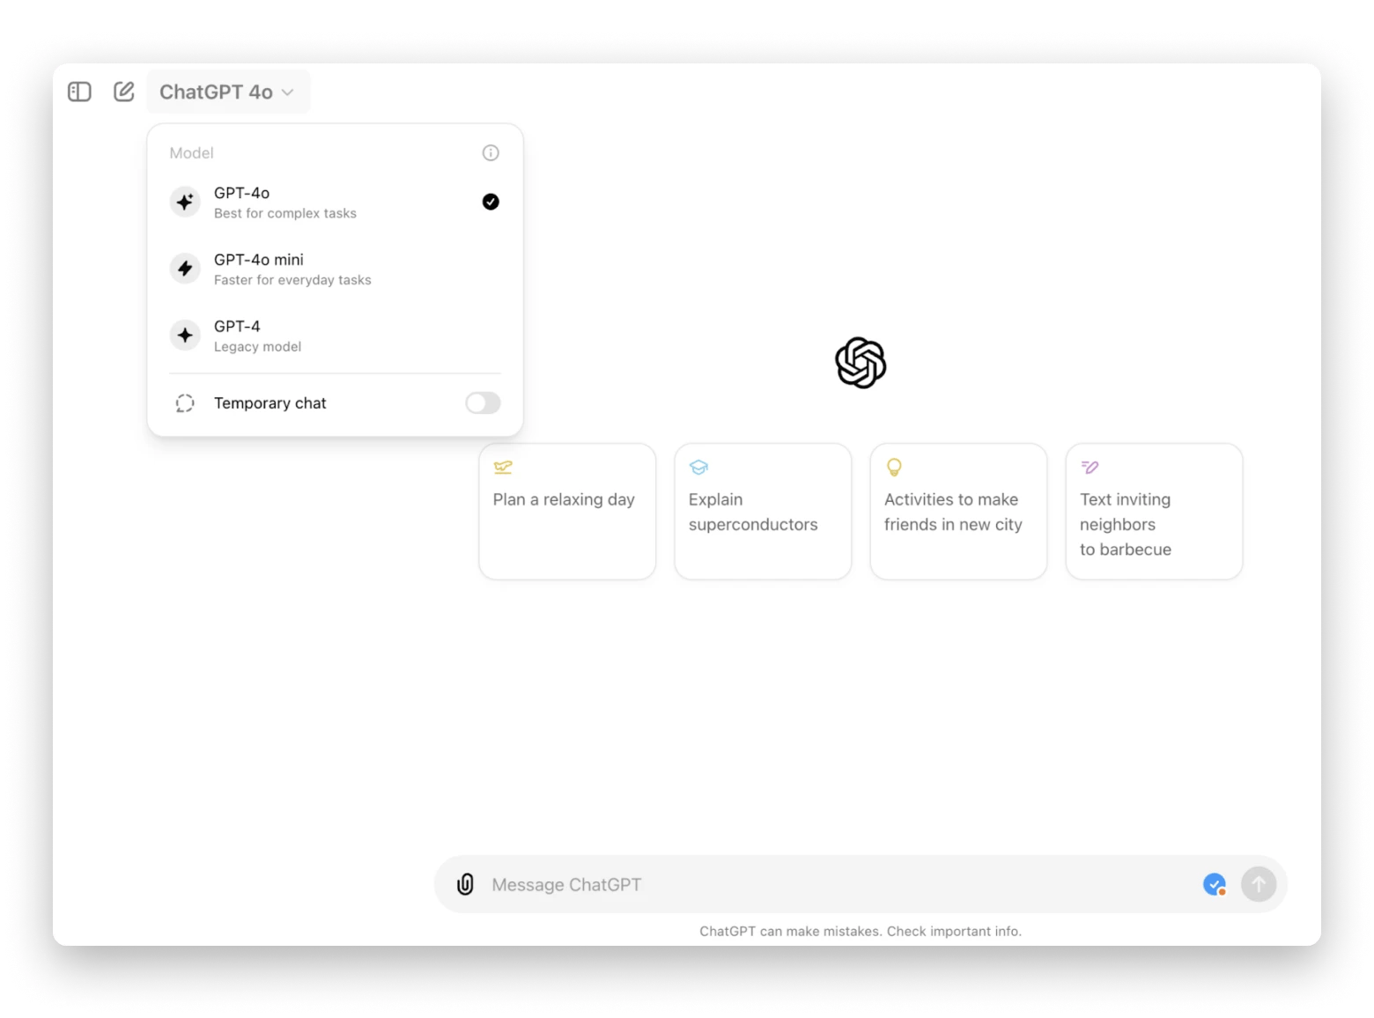Choose Text inviting neighbors to barbecue card

click(x=1154, y=512)
